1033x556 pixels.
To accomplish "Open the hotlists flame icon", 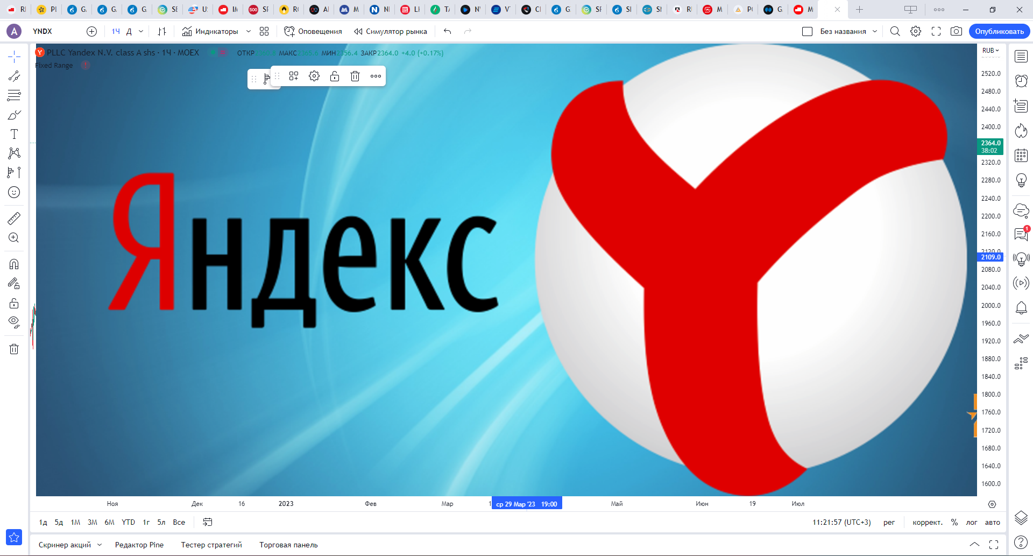I will [x=1021, y=130].
